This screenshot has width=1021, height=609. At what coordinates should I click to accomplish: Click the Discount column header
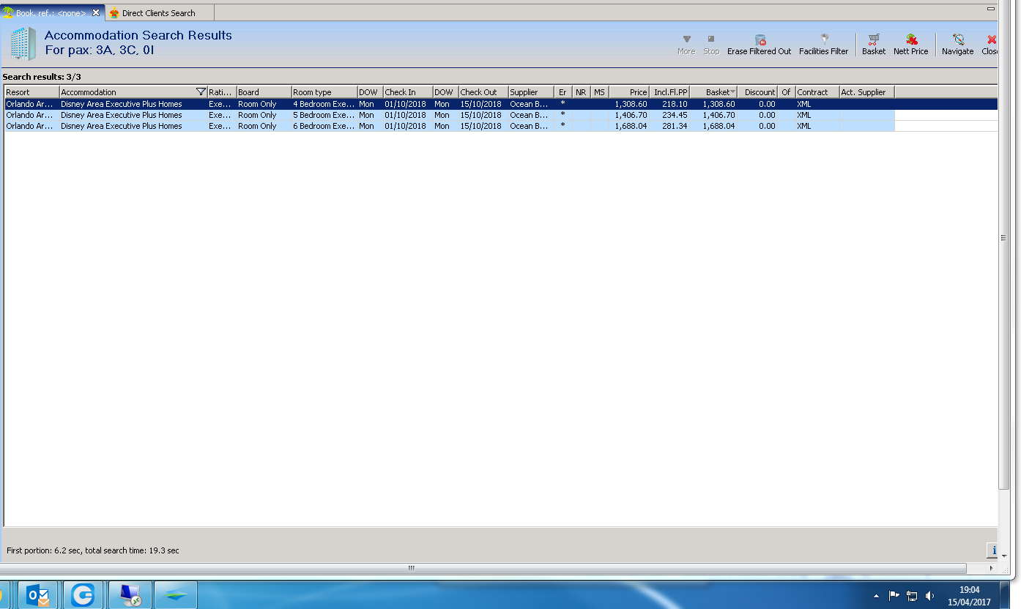pos(757,92)
